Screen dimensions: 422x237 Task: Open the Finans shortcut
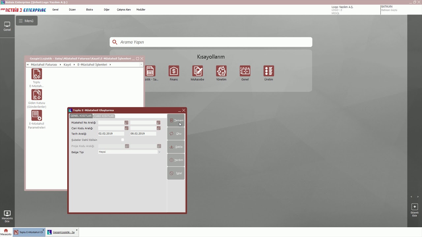click(174, 71)
